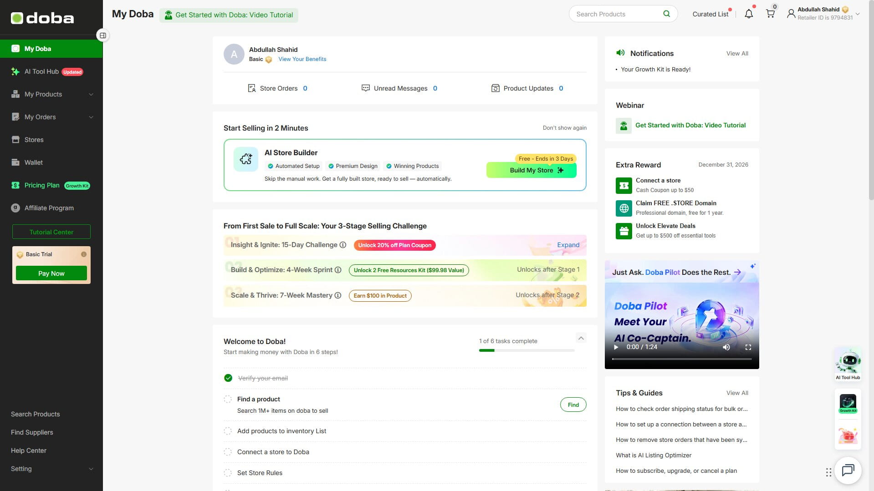Expand the 15-Day Challenge stage
This screenshot has height=491, width=874.
[x=568, y=245]
